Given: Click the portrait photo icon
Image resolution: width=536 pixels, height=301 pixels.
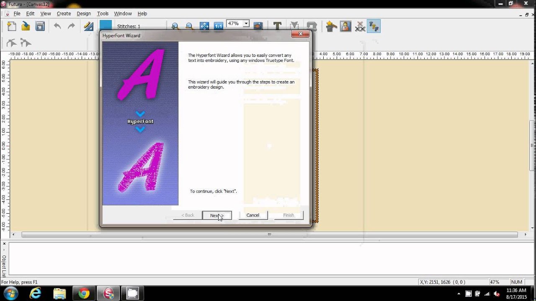Looking at the screenshot, I should pos(345,26).
